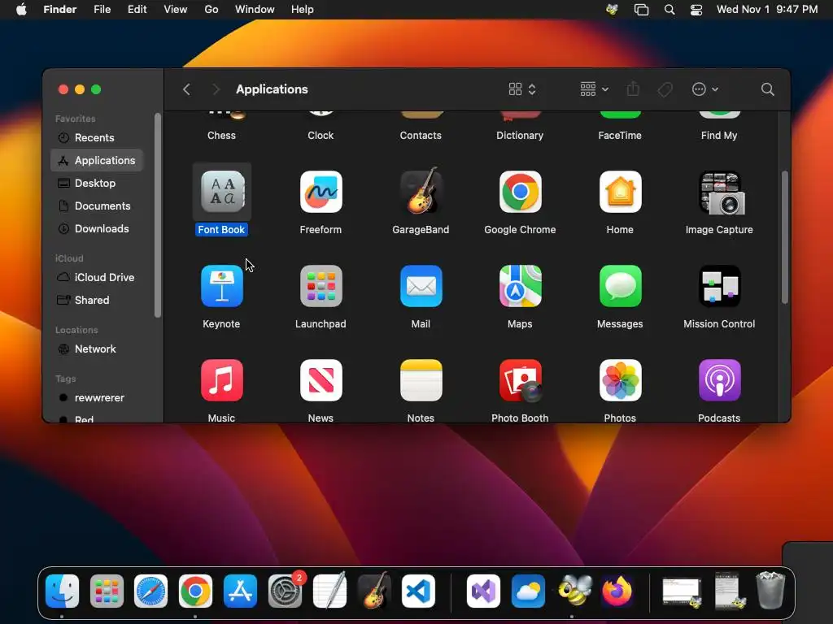Open the Edit menu

(137, 10)
